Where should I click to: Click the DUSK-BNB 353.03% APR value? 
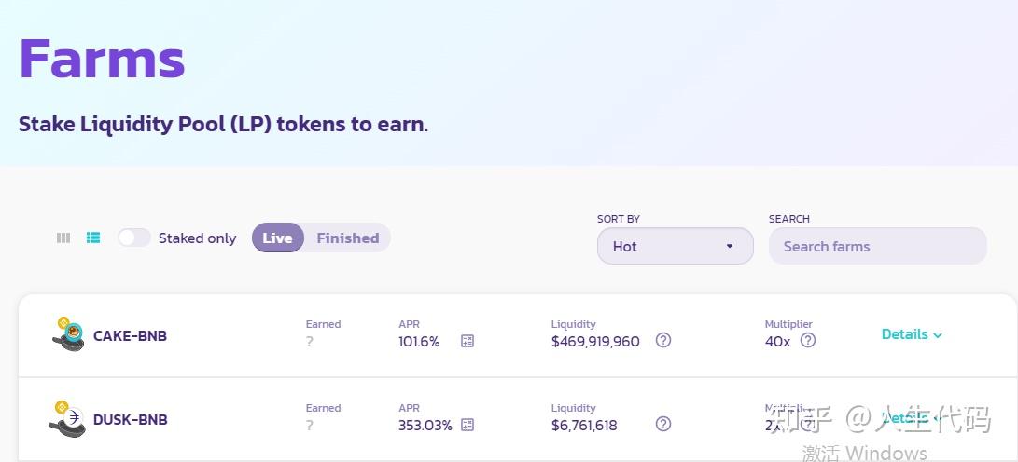point(425,426)
